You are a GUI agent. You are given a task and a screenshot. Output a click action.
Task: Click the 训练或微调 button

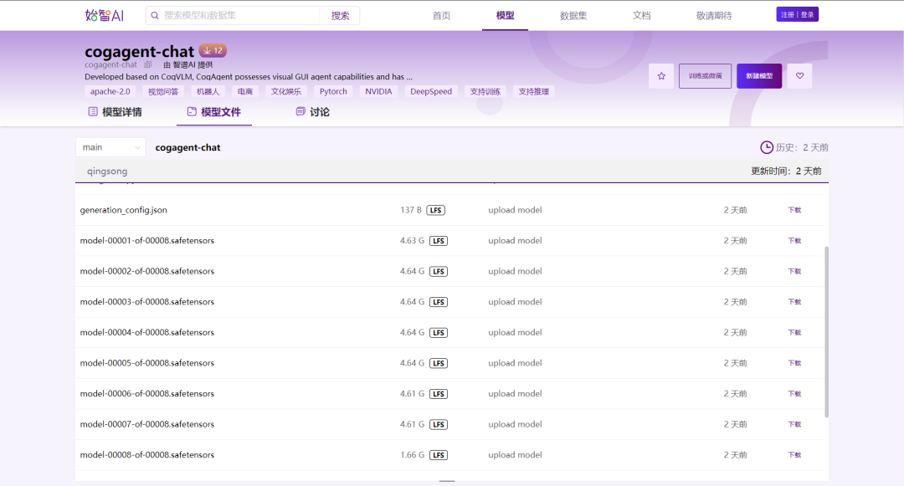705,76
